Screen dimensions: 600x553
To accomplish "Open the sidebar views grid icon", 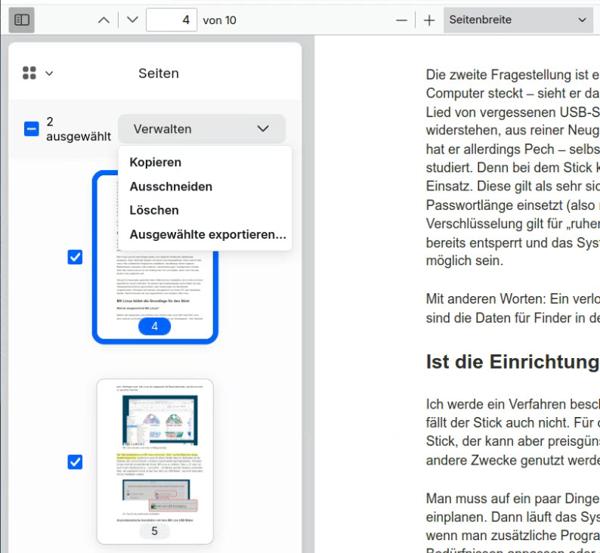I will pos(29,73).
